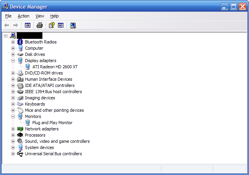Viewport: 249px width, 175px height.
Task: Click the Print toolbar icon
Action: [x=40, y=25]
